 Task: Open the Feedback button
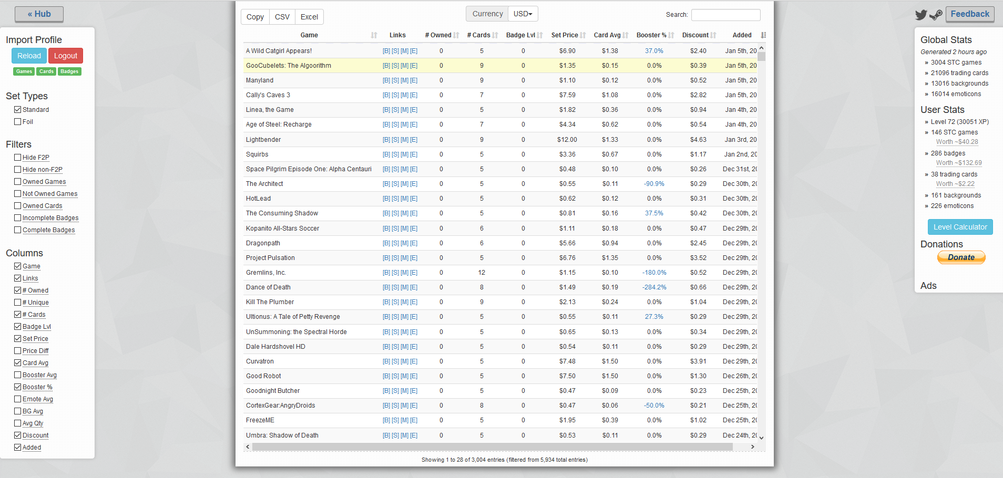[x=970, y=14]
